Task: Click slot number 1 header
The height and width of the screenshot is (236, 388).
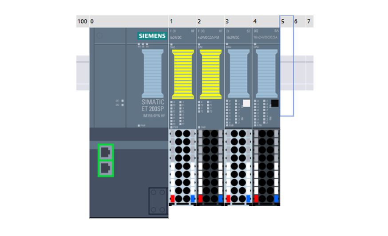Action: [x=182, y=21]
